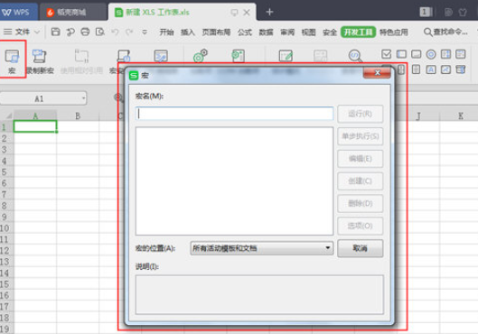Open Add-ins with the green gear icon
Screen dimensions: 478x334
point(201,56)
